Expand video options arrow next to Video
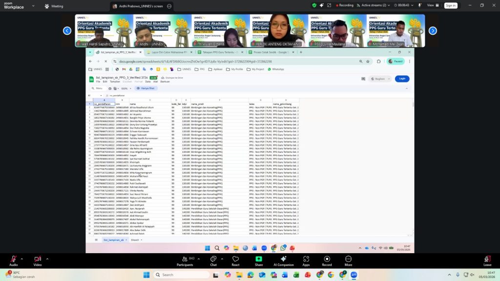Viewport: 500px width, 281px height. 47,259
